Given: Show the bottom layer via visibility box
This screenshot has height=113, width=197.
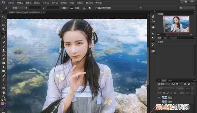Looking at the screenshot, I should tap(159, 102).
